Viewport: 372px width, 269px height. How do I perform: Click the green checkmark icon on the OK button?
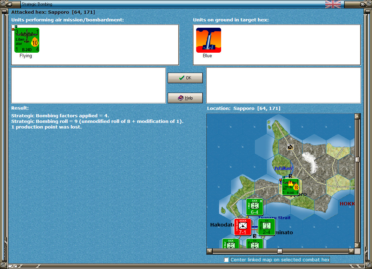pos(182,78)
